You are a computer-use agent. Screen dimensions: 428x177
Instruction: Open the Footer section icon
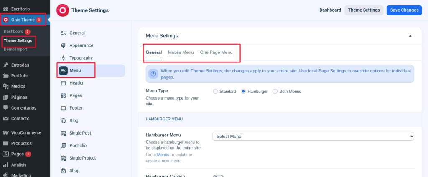click(x=64, y=108)
